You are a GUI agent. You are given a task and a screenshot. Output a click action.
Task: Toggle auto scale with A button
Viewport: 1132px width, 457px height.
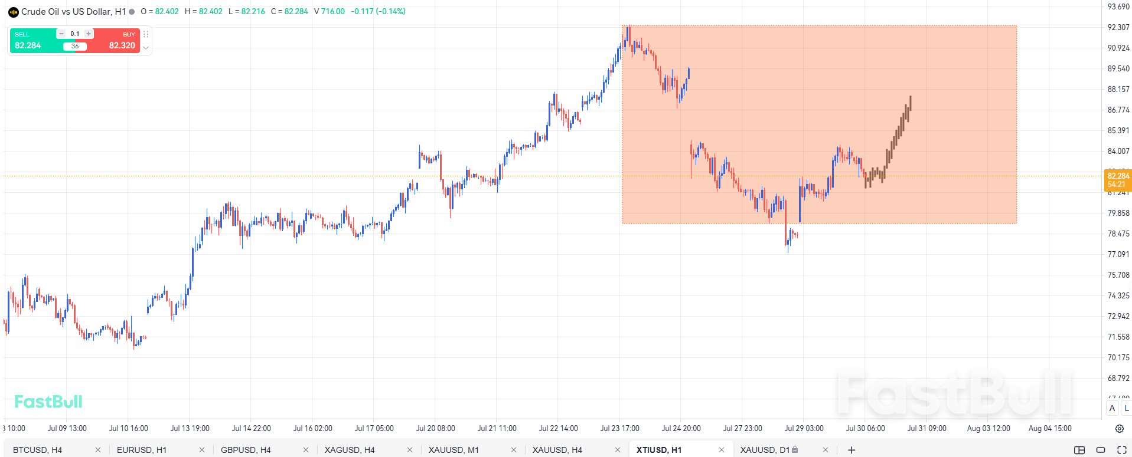pos(1112,408)
